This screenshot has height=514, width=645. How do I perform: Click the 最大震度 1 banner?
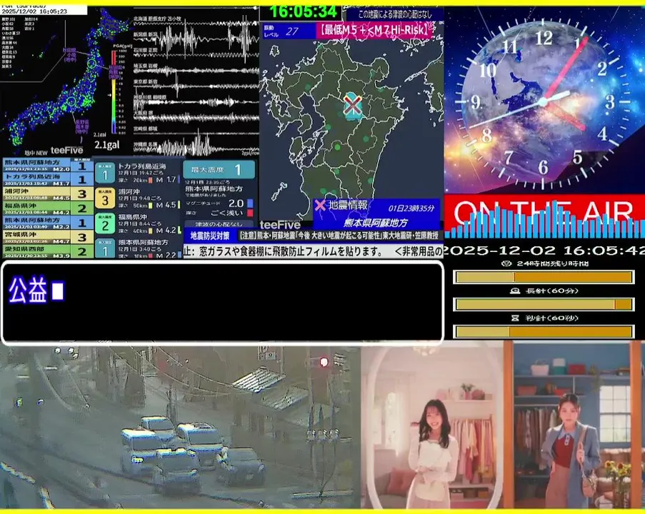click(x=219, y=169)
